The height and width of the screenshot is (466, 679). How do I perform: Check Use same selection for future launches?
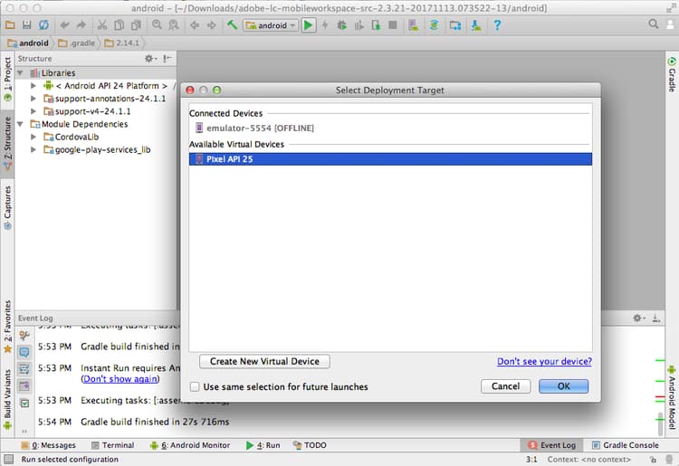(x=195, y=386)
